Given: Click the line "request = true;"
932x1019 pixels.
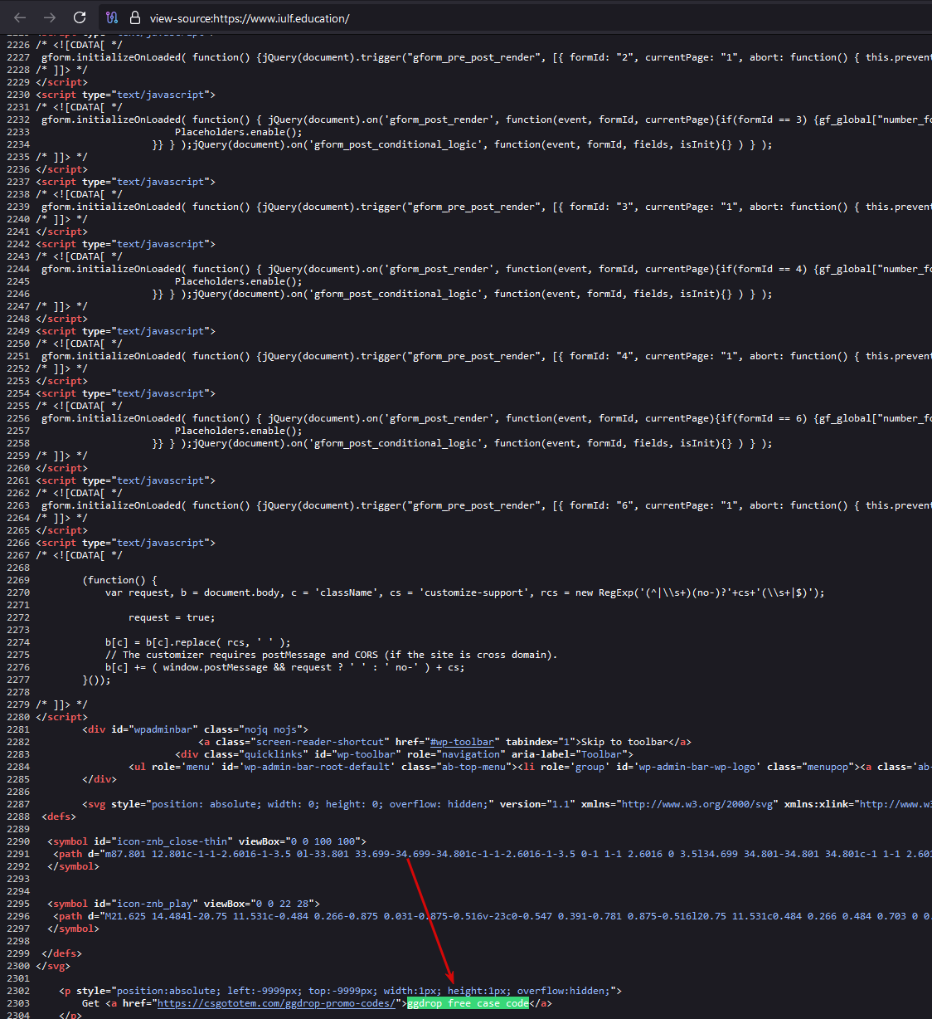Looking at the screenshot, I should [x=172, y=617].
